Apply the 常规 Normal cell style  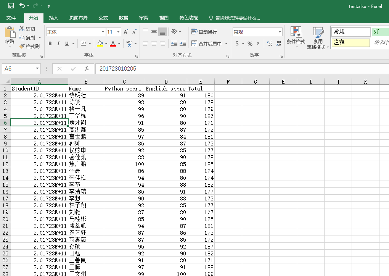click(350, 32)
